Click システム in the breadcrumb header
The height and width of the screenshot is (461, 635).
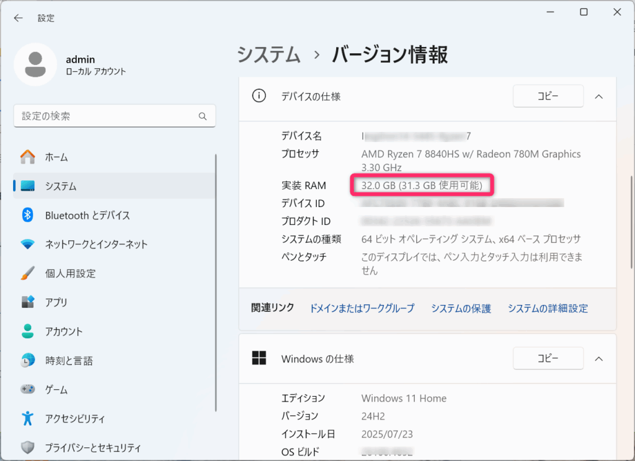(269, 55)
